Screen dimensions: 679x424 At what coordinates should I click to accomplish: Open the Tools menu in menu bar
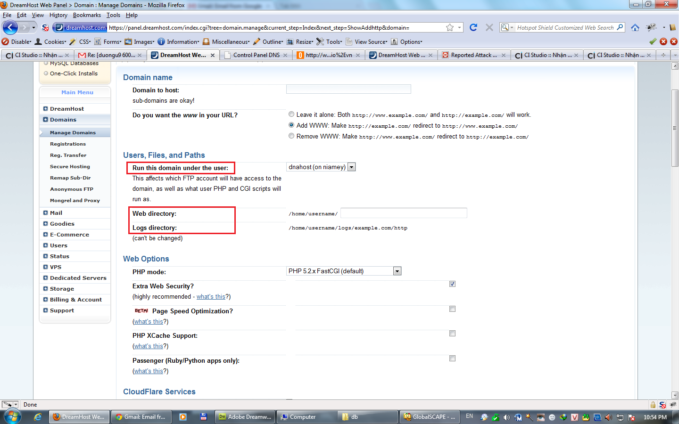[113, 15]
